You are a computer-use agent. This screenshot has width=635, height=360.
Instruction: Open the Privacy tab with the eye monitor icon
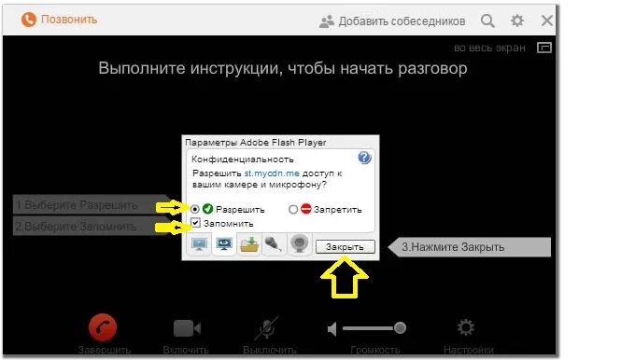tap(224, 244)
